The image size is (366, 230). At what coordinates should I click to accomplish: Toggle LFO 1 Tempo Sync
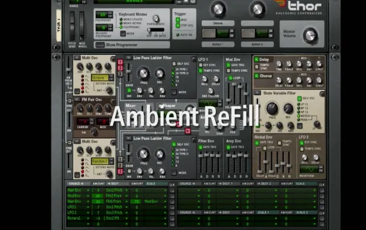pos(201,71)
